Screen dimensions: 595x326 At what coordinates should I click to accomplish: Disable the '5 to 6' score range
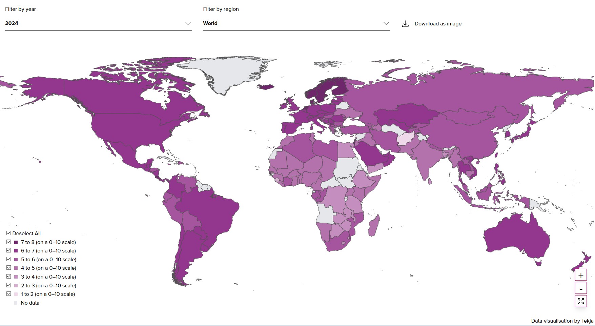pos(8,259)
